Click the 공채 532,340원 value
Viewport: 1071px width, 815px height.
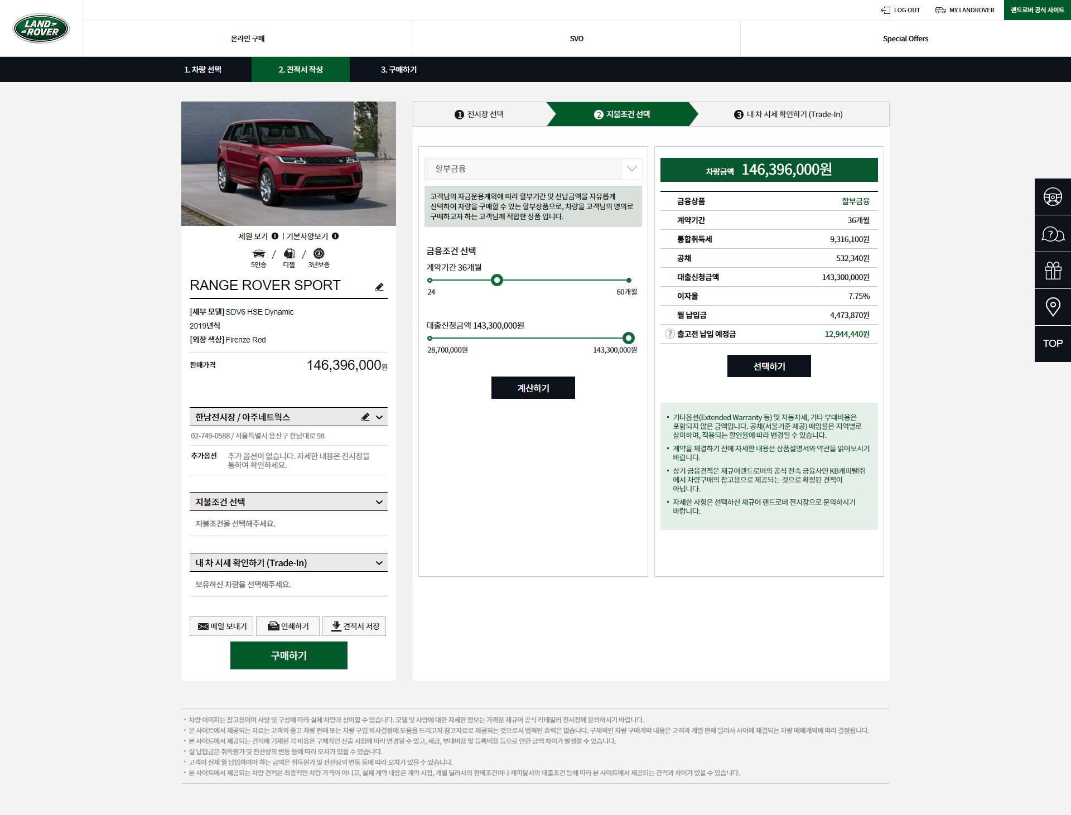[x=853, y=258]
